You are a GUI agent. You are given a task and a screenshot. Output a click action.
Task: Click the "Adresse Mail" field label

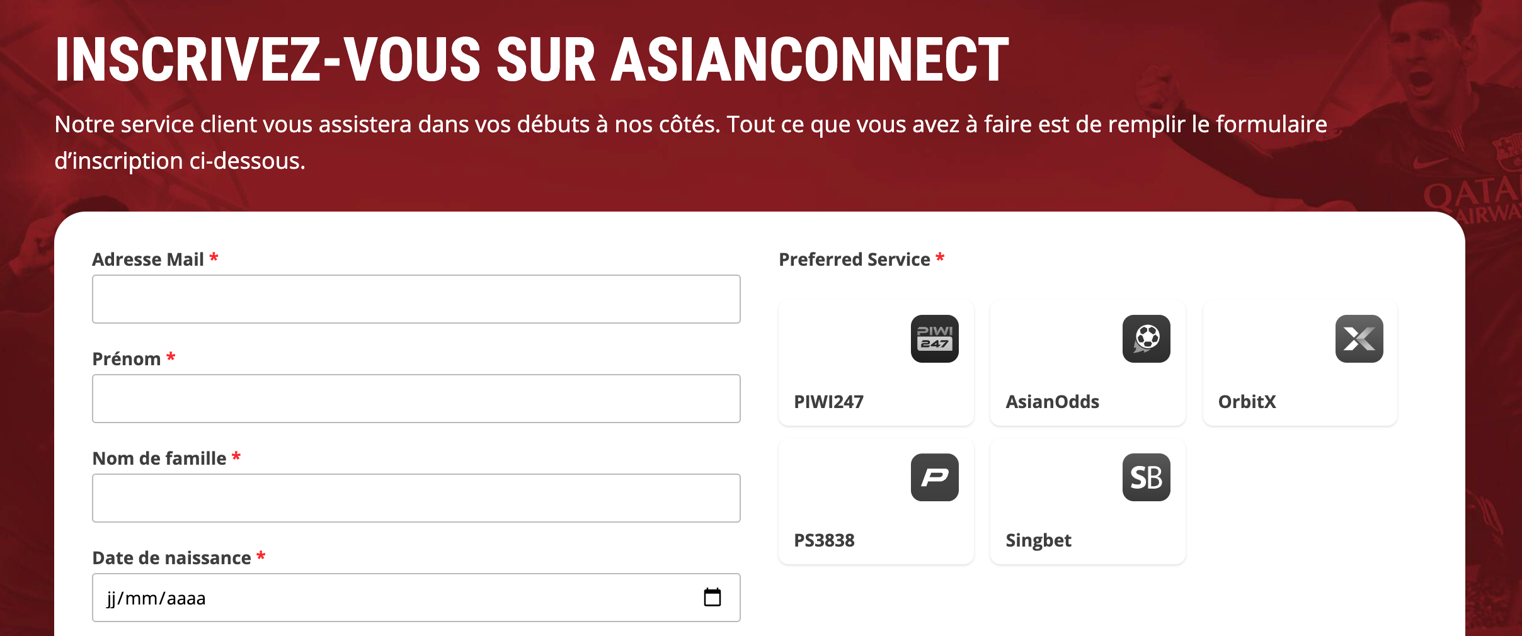pos(148,259)
